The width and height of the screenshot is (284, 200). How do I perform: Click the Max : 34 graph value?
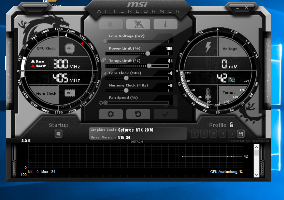click(48, 172)
